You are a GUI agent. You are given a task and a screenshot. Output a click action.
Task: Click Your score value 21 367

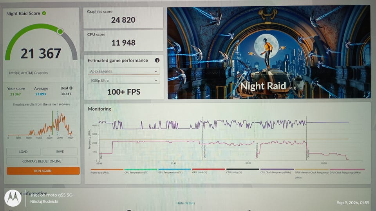tap(16, 94)
